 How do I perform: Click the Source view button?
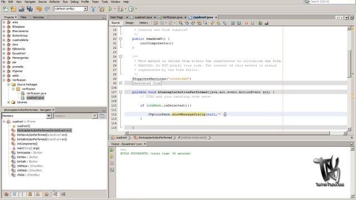(x=116, y=23)
